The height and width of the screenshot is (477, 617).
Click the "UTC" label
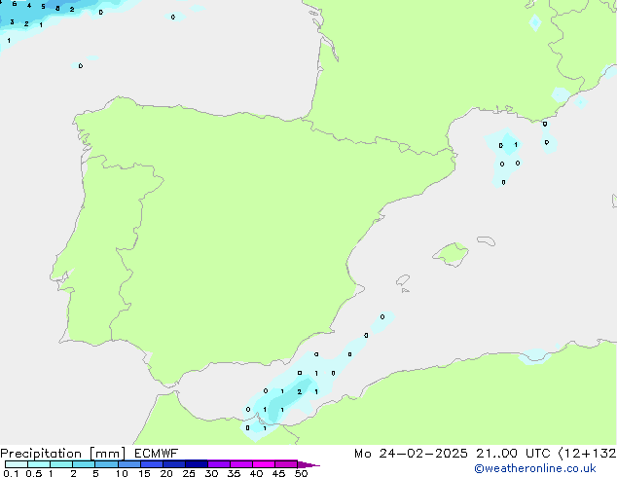(x=538, y=454)
